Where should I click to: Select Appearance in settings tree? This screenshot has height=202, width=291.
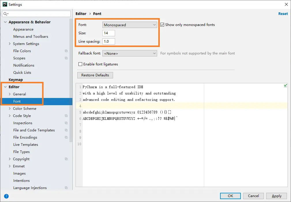[23, 29]
